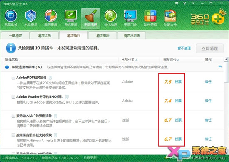Image resolution: width=229 pixels, height=162 pixels.
Task: Sort by the 出品公司 column arrow
Action: pyautogui.click(x=137, y=60)
